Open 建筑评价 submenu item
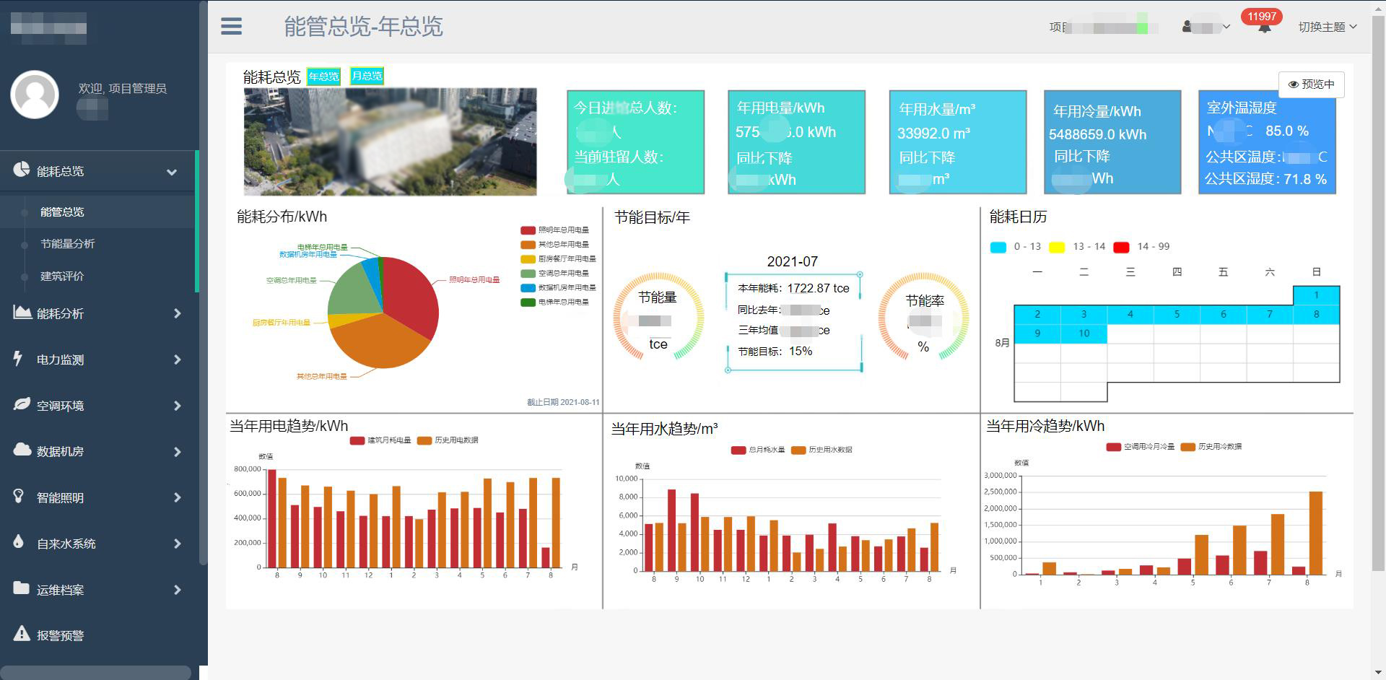Image resolution: width=1386 pixels, height=680 pixels. (x=62, y=276)
